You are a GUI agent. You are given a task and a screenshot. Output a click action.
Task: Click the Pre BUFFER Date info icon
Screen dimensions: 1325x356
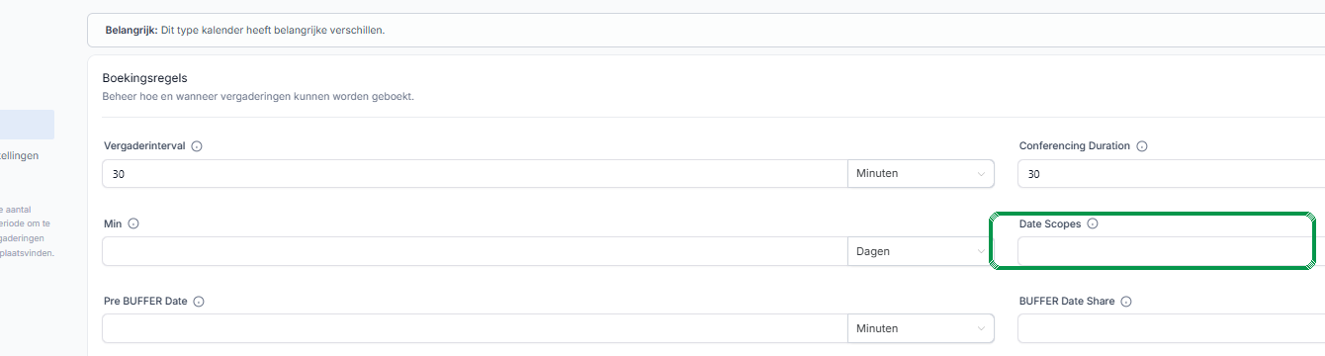pyautogui.click(x=199, y=302)
